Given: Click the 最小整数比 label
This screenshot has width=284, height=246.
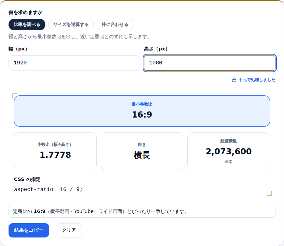Looking at the screenshot, I should coord(142,104).
